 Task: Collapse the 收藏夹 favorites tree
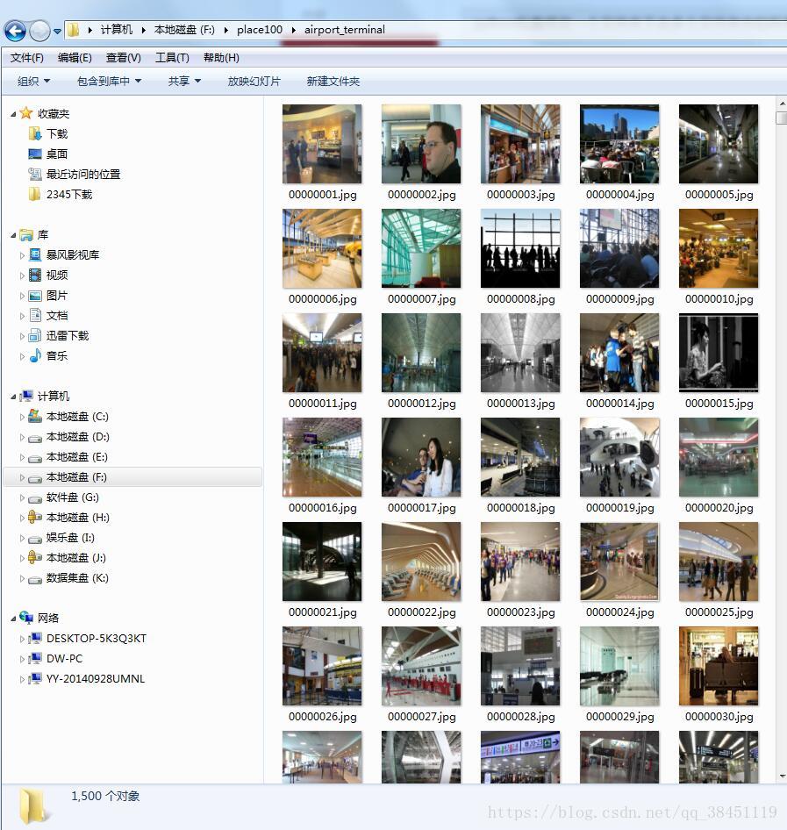[13, 114]
